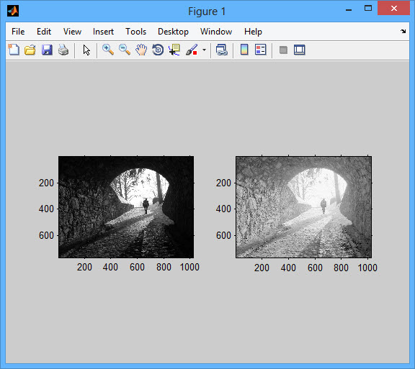Select the Edit Plot arrow tool
This screenshot has height=369, width=415.
(x=86, y=50)
